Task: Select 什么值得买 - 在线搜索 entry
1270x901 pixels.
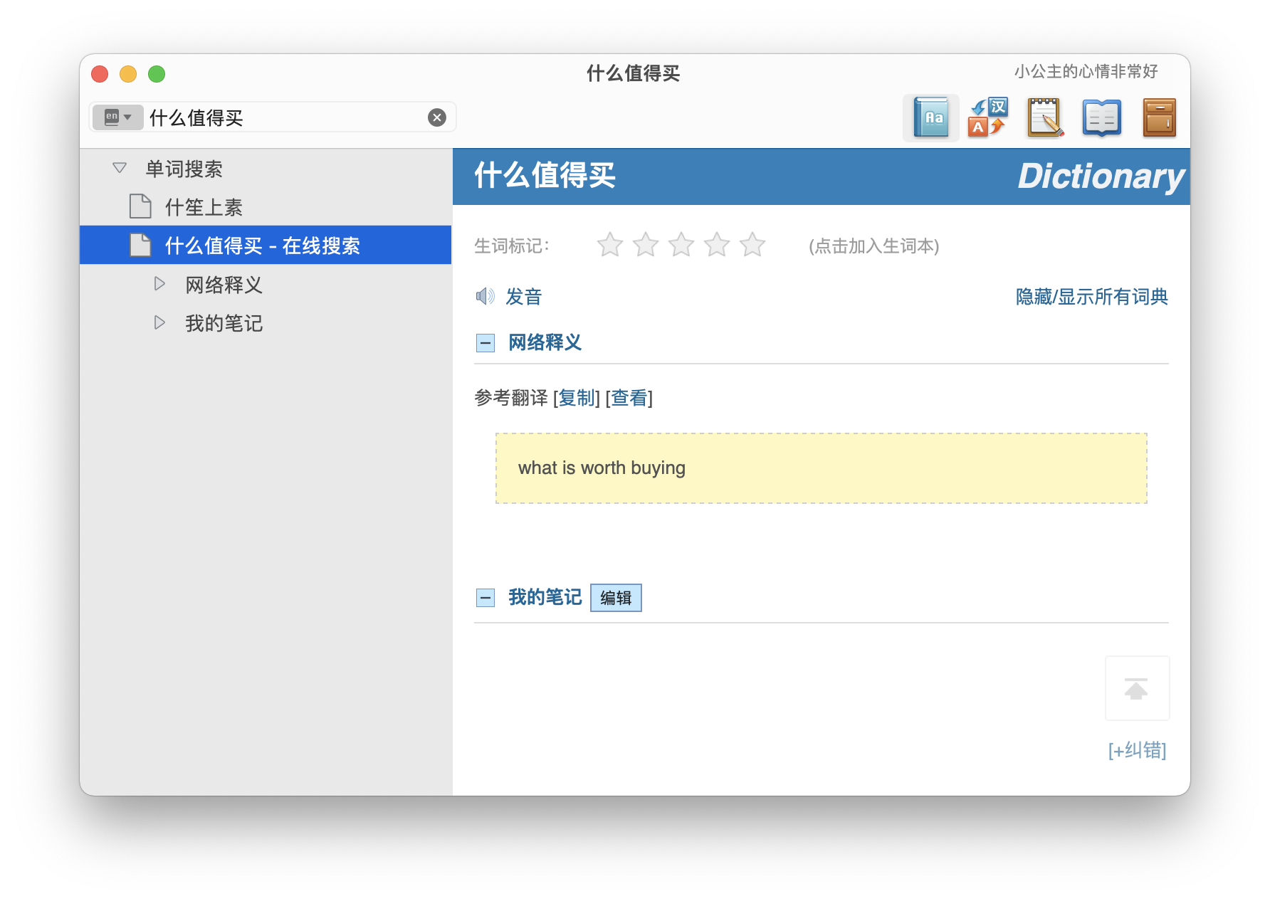Action: (x=266, y=246)
